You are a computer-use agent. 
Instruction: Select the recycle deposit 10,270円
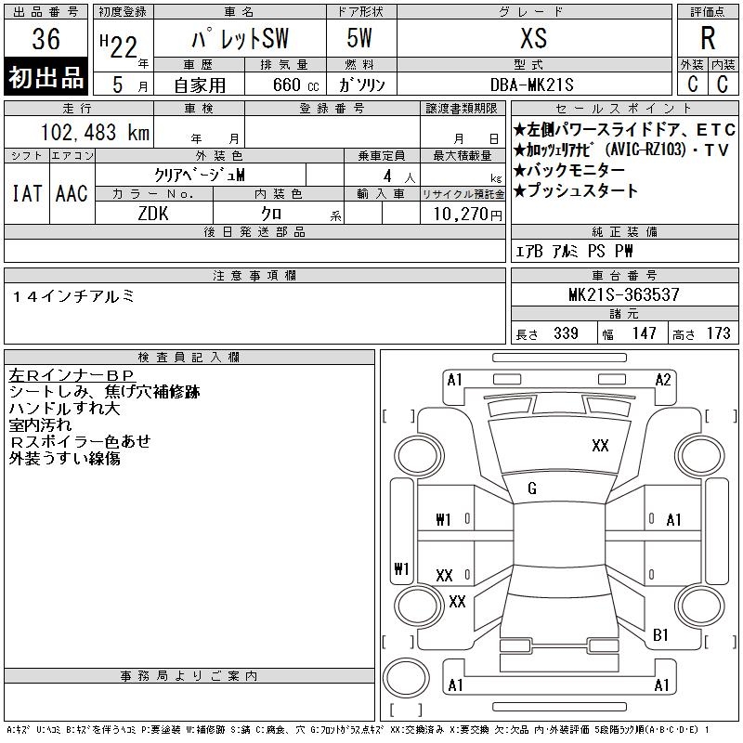click(x=467, y=215)
